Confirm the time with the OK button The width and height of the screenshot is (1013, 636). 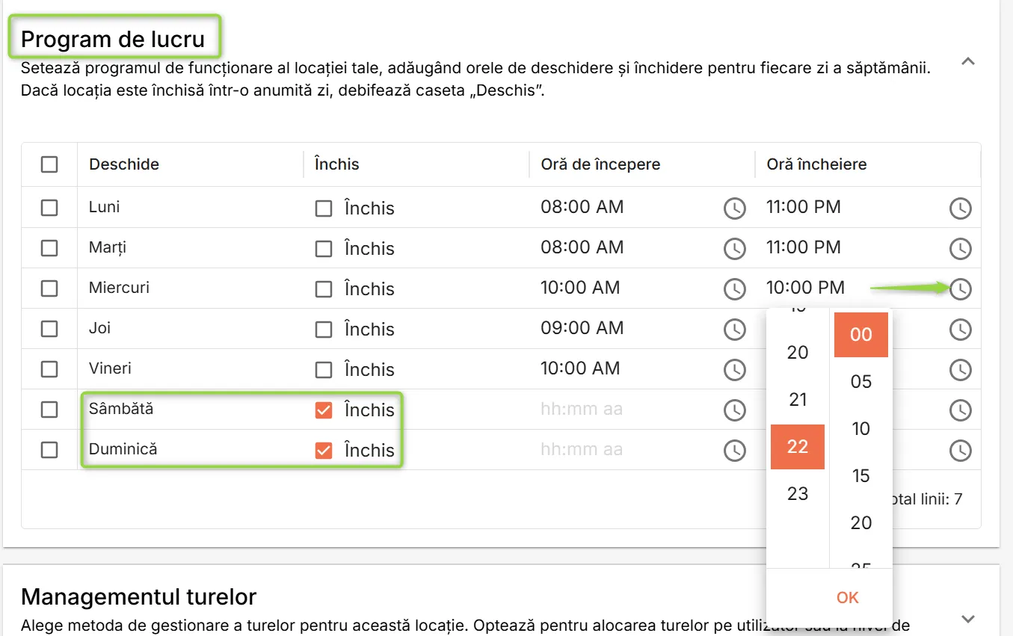point(848,597)
